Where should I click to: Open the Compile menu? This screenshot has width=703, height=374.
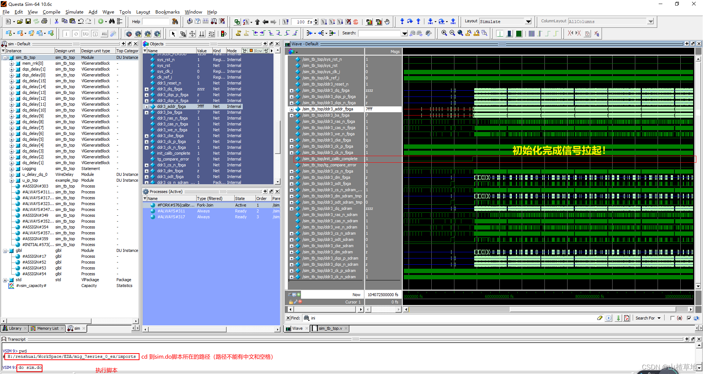[x=51, y=12]
